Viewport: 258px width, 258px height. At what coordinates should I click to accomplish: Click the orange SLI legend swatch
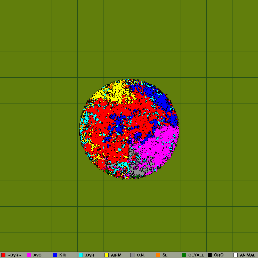[x=158, y=255]
